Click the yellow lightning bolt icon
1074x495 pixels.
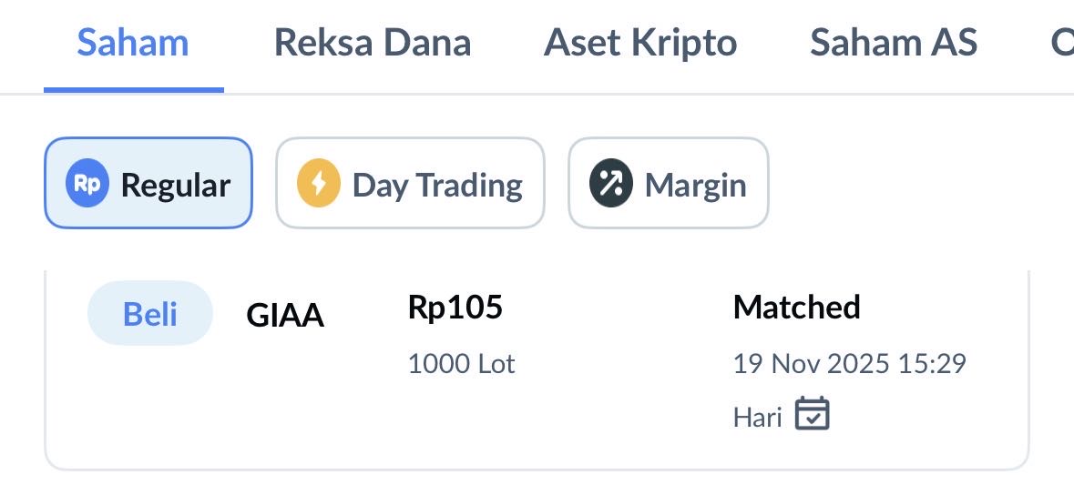(319, 183)
